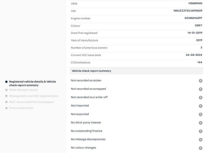
Task: Click check icon beside Not recorded as stolen
Action: (201, 81)
